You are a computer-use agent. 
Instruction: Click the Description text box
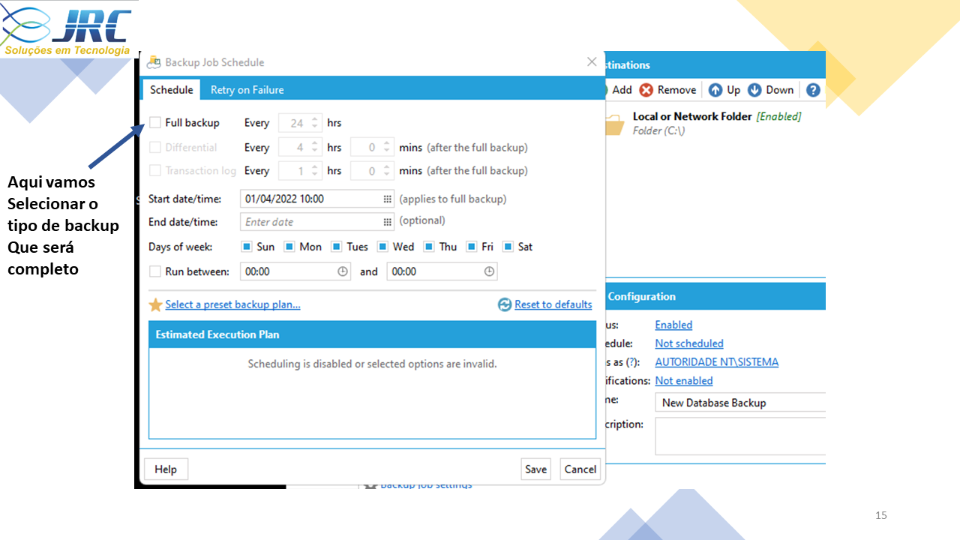point(740,436)
